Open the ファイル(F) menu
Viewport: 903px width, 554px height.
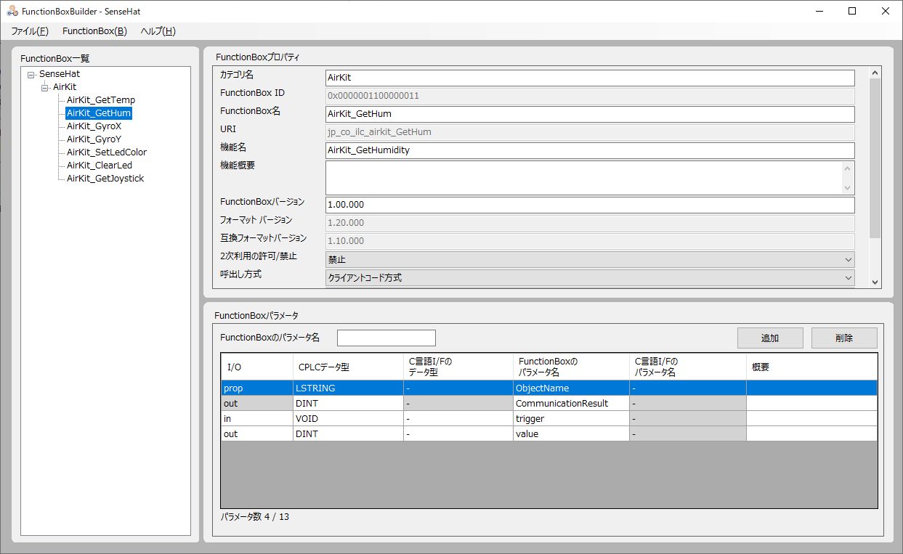(29, 31)
